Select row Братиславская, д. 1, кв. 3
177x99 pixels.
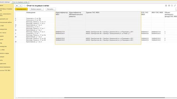pyautogui.click(x=34, y=37)
